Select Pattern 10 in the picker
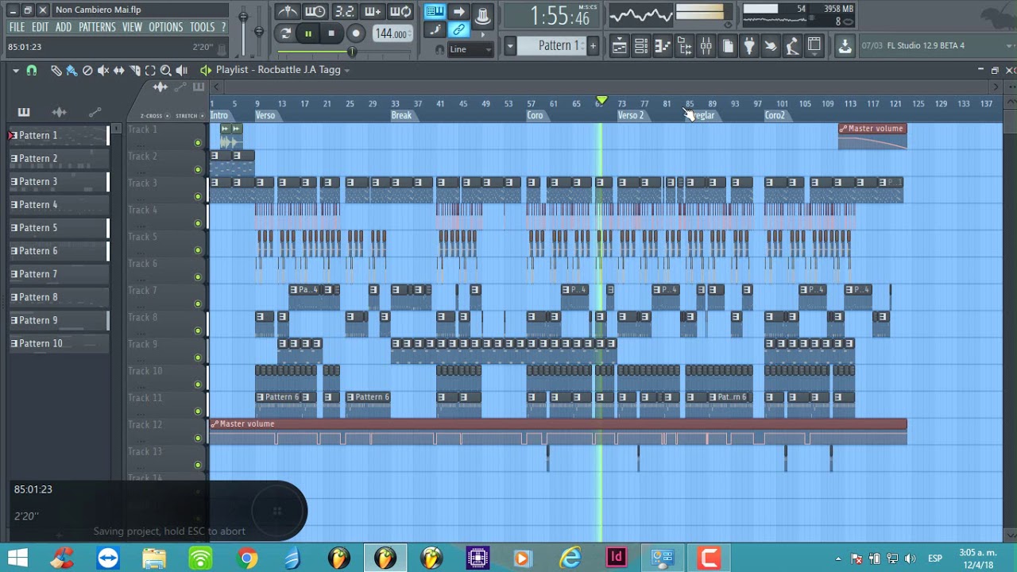Viewport: 1017px width, 572px height. click(58, 344)
